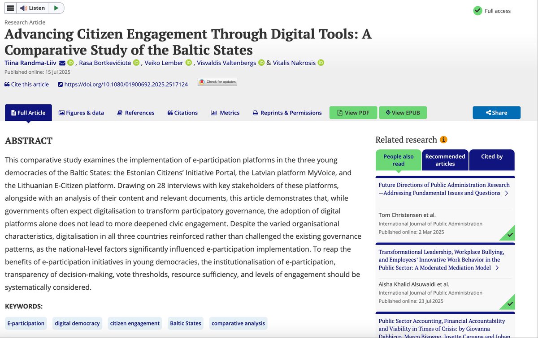Click the KEYWORDS: label
The width and height of the screenshot is (538, 338).
point(24,306)
